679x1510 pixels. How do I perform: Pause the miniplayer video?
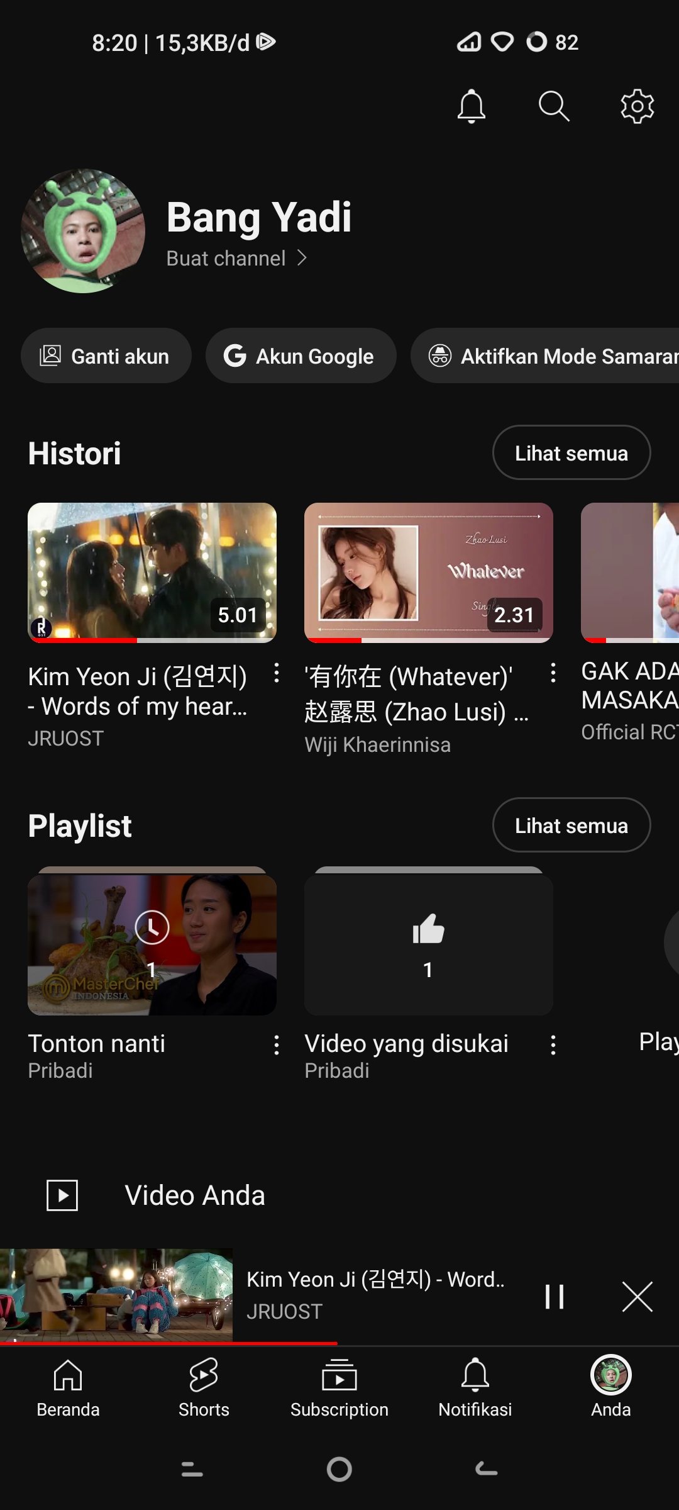(x=554, y=1297)
